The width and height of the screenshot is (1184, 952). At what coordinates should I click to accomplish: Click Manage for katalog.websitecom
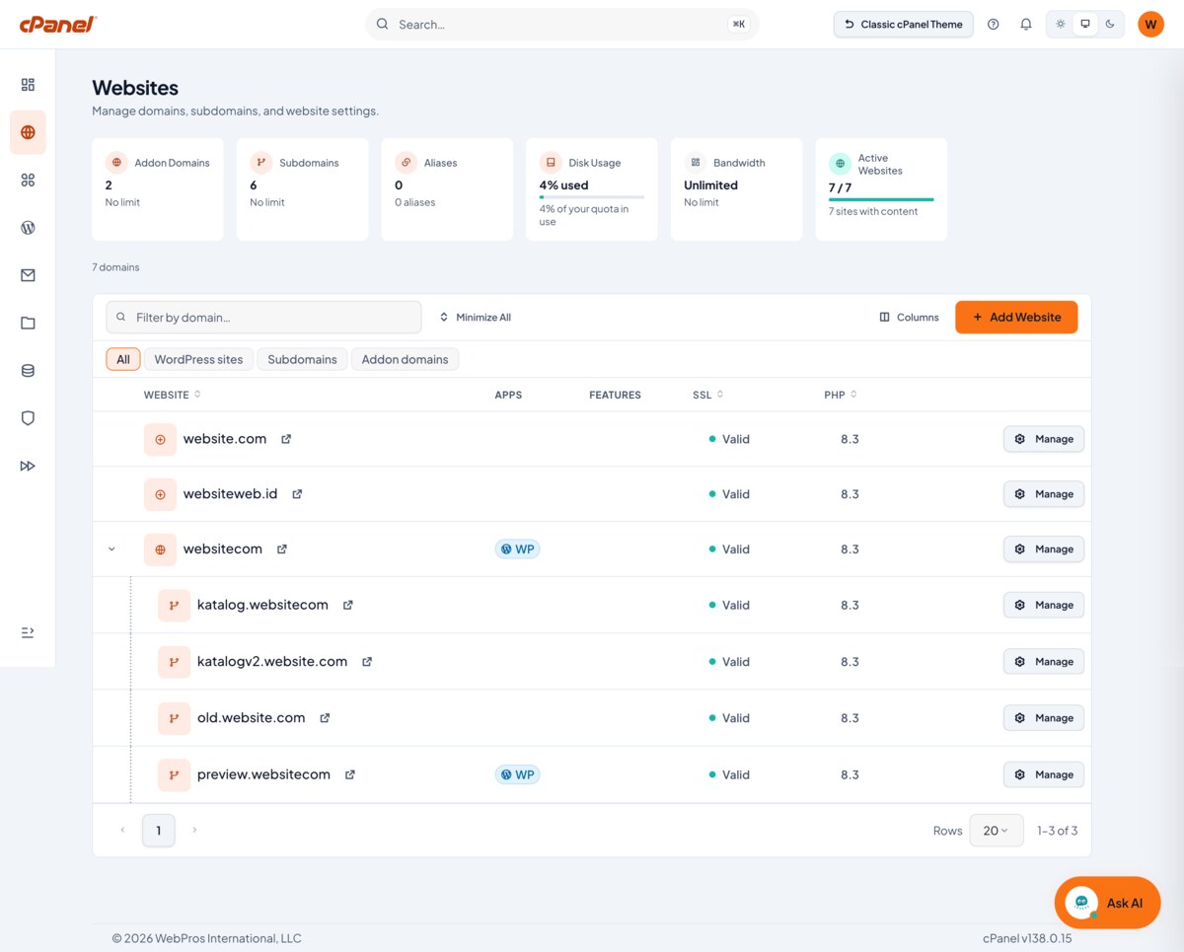(1044, 606)
